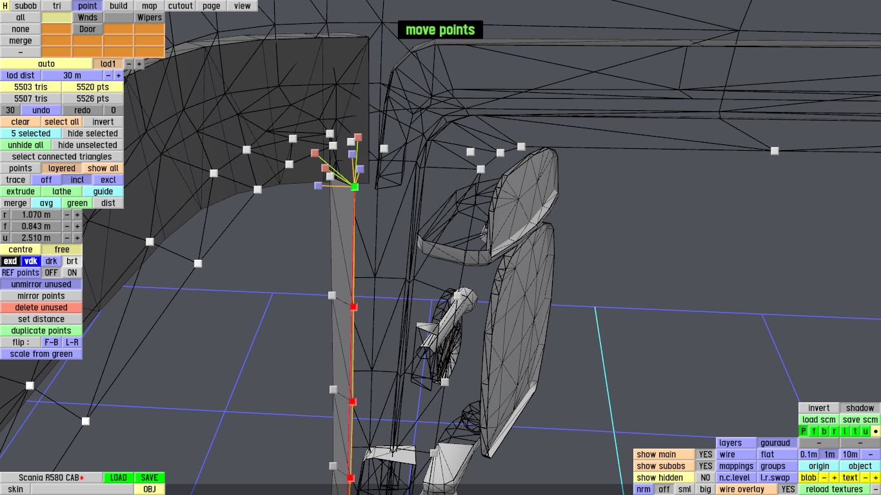Select centre movement mode

pyautogui.click(x=21, y=249)
